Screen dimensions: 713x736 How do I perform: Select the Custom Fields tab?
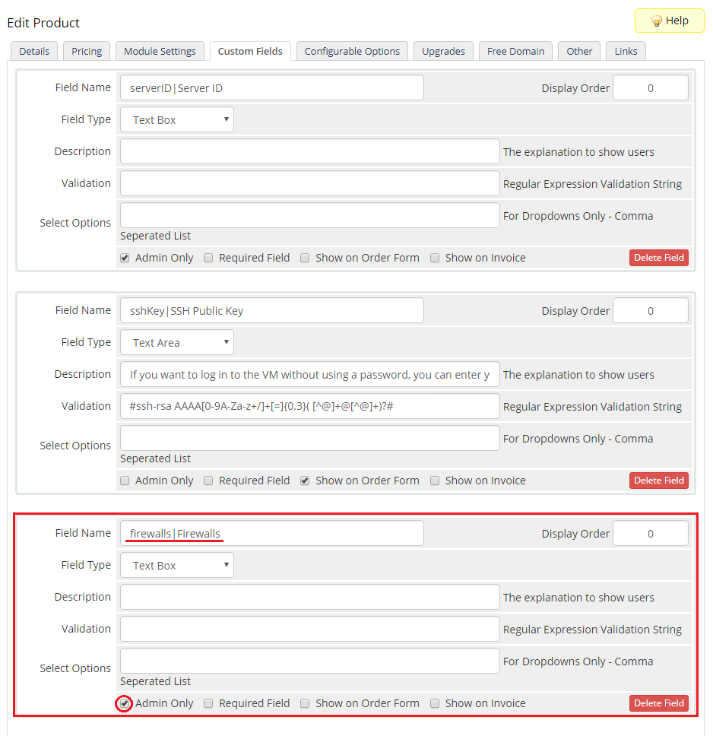coord(250,51)
